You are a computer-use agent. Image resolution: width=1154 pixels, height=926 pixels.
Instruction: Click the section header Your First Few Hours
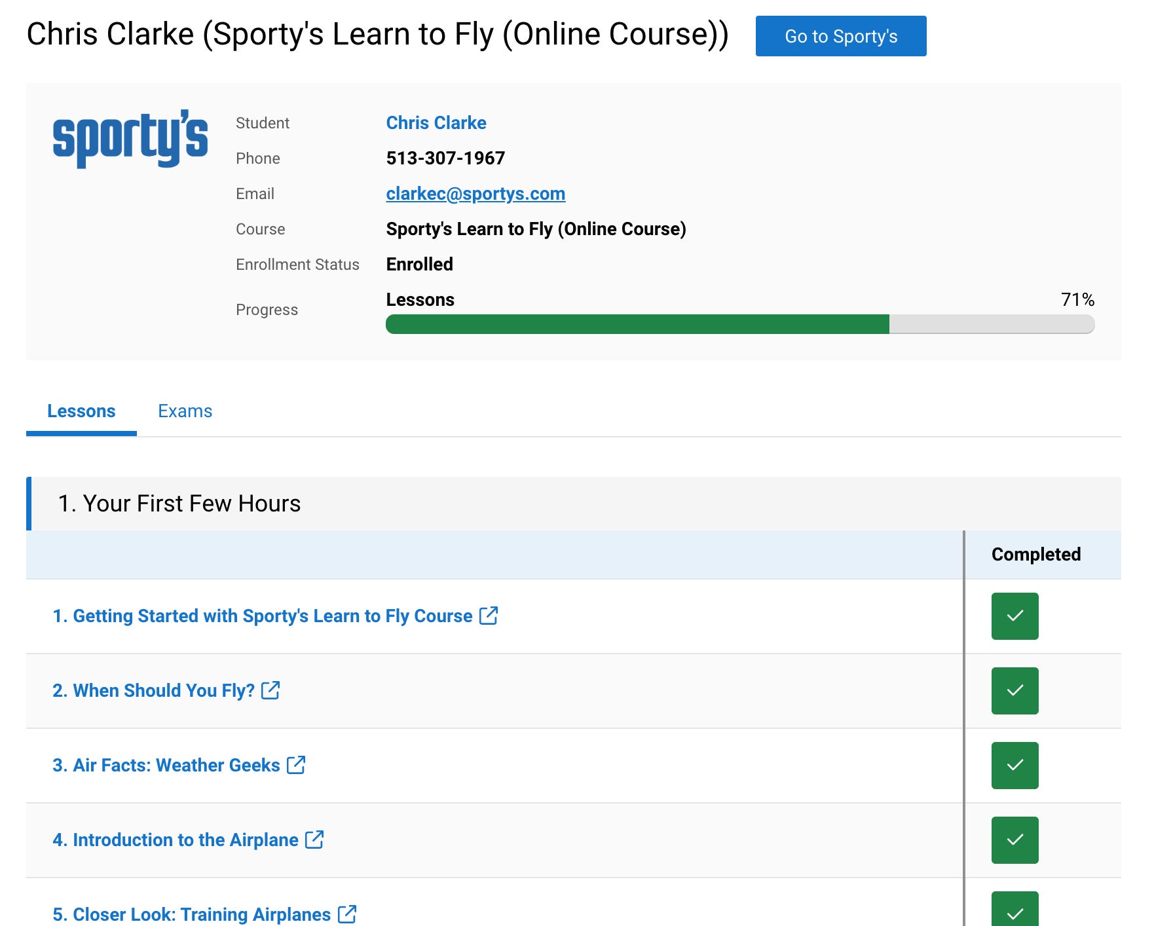pos(574,504)
